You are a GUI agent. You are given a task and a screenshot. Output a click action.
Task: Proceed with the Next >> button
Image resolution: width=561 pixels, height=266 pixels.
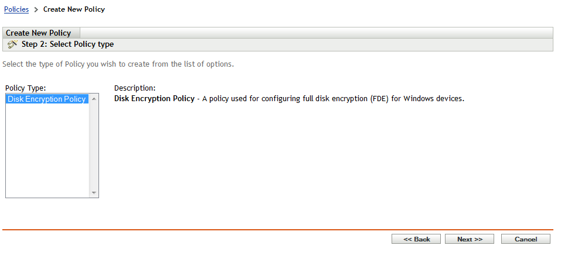470,239
